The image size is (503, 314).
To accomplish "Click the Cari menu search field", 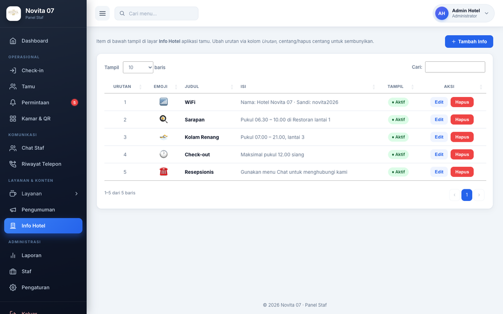I will click(156, 14).
